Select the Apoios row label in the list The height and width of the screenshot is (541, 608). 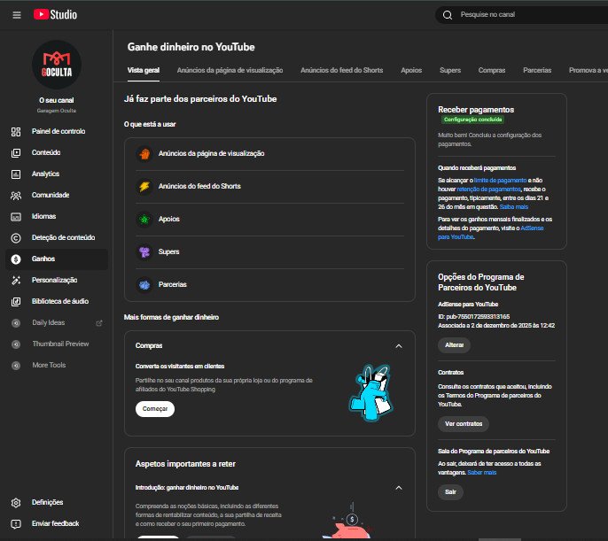(169, 220)
